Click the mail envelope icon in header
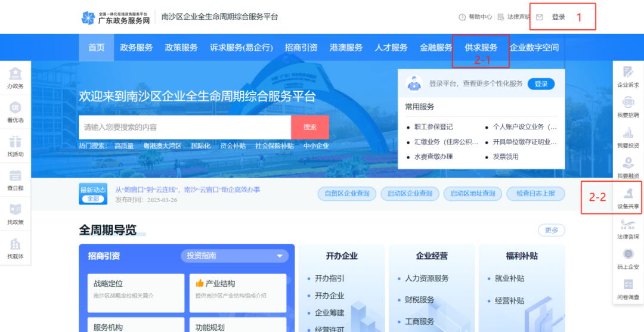The height and width of the screenshot is (332, 644). tap(540, 17)
